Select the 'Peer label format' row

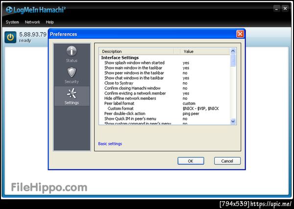[165, 103]
